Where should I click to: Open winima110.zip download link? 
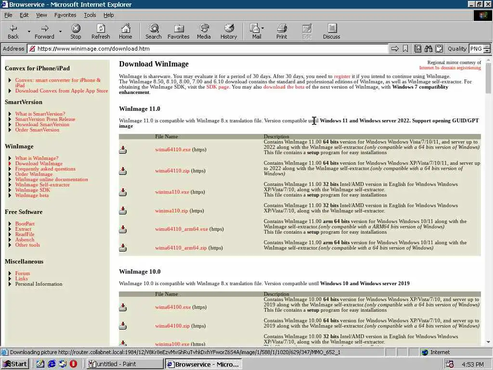[x=171, y=211]
